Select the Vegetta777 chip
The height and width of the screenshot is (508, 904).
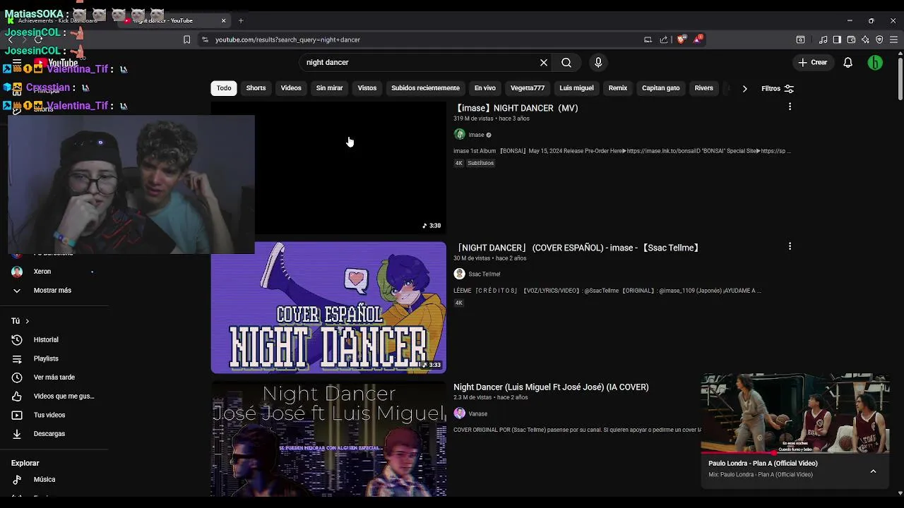point(528,88)
